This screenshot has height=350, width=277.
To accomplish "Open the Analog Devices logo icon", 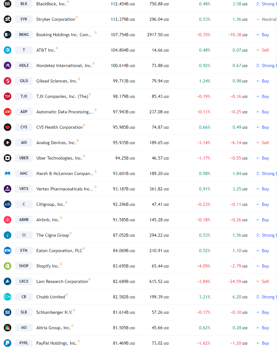I will [x=8, y=142].
